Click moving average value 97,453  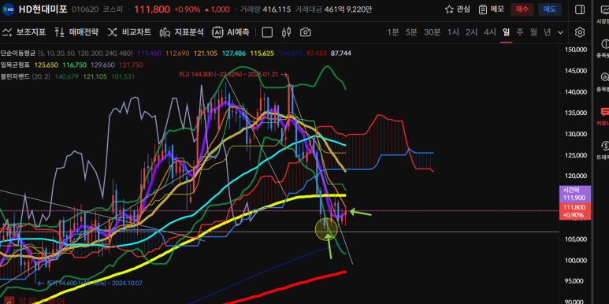(x=316, y=54)
